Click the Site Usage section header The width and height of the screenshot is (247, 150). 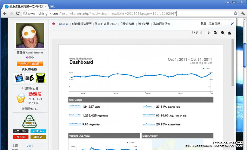(141, 100)
